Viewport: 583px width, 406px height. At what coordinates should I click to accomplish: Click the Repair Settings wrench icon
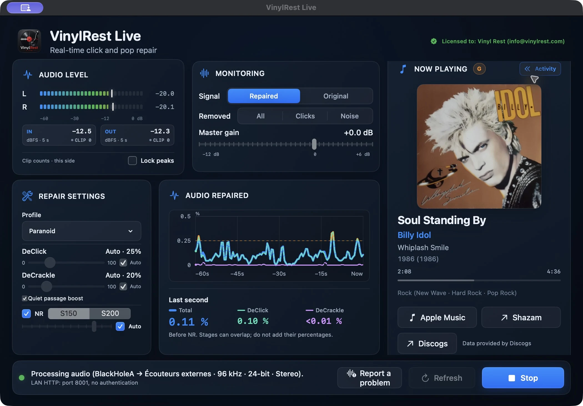pyautogui.click(x=27, y=196)
